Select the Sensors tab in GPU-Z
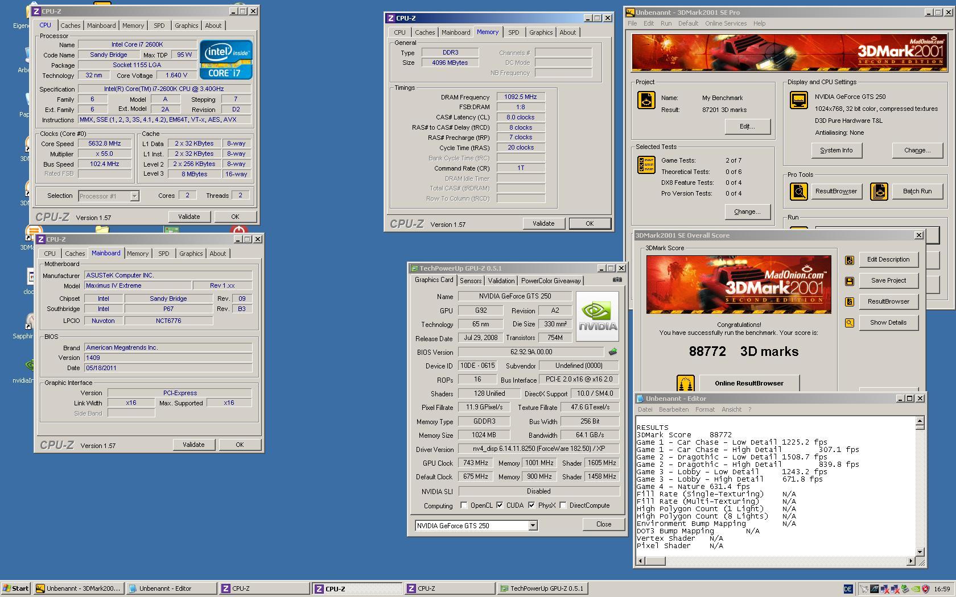 [471, 281]
